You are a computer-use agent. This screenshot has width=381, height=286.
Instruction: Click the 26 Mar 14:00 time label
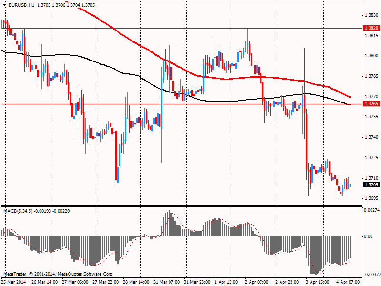pos(45,282)
